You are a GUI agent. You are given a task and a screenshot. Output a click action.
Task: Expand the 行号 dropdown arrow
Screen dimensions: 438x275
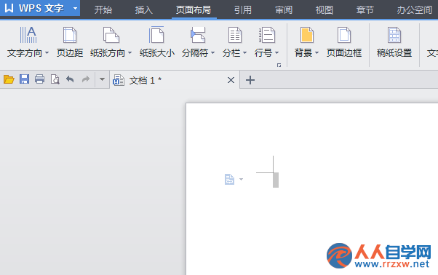pyautogui.click(x=276, y=52)
